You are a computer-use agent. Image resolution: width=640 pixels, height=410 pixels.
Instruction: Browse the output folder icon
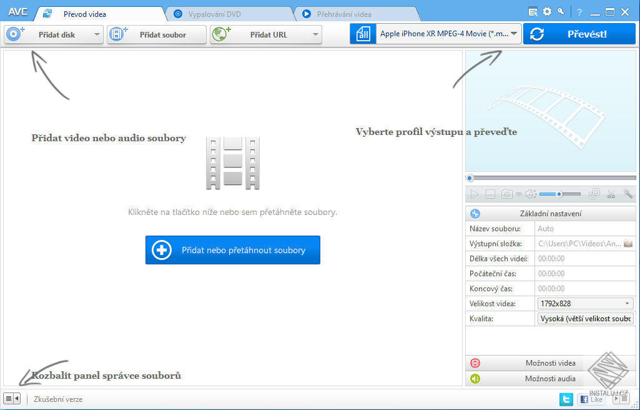click(x=628, y=243)
